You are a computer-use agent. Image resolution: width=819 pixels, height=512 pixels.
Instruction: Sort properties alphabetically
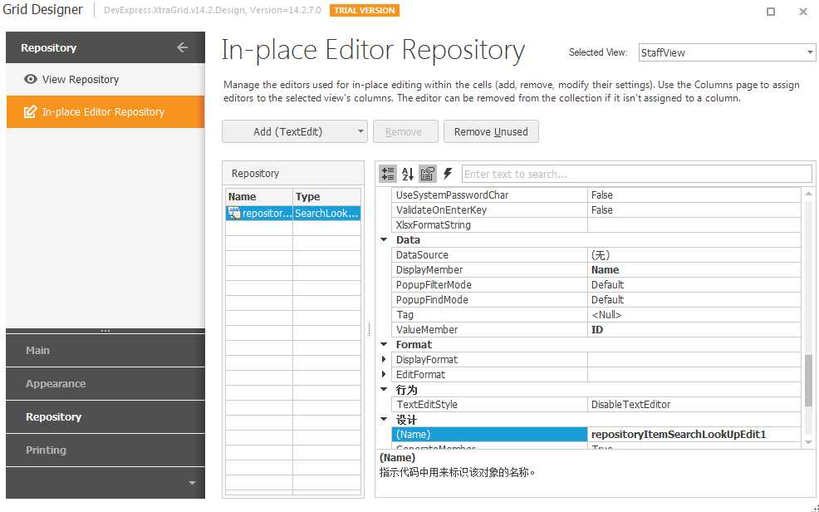pyautogui.click(x=408, y=174)
